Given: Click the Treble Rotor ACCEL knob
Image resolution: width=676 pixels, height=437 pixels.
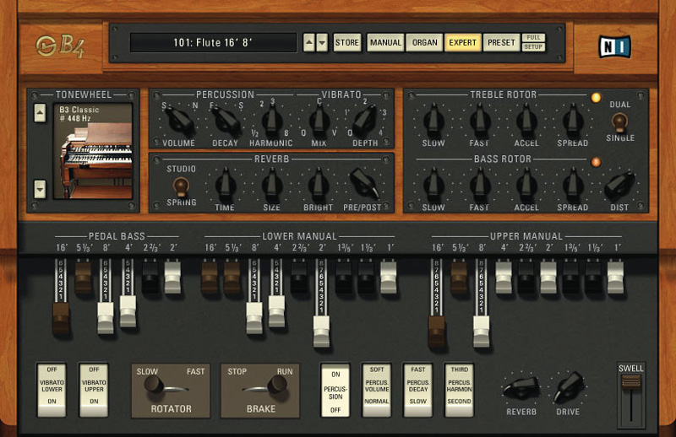Looking at the screenshot, I should click(x=526, y=120).
